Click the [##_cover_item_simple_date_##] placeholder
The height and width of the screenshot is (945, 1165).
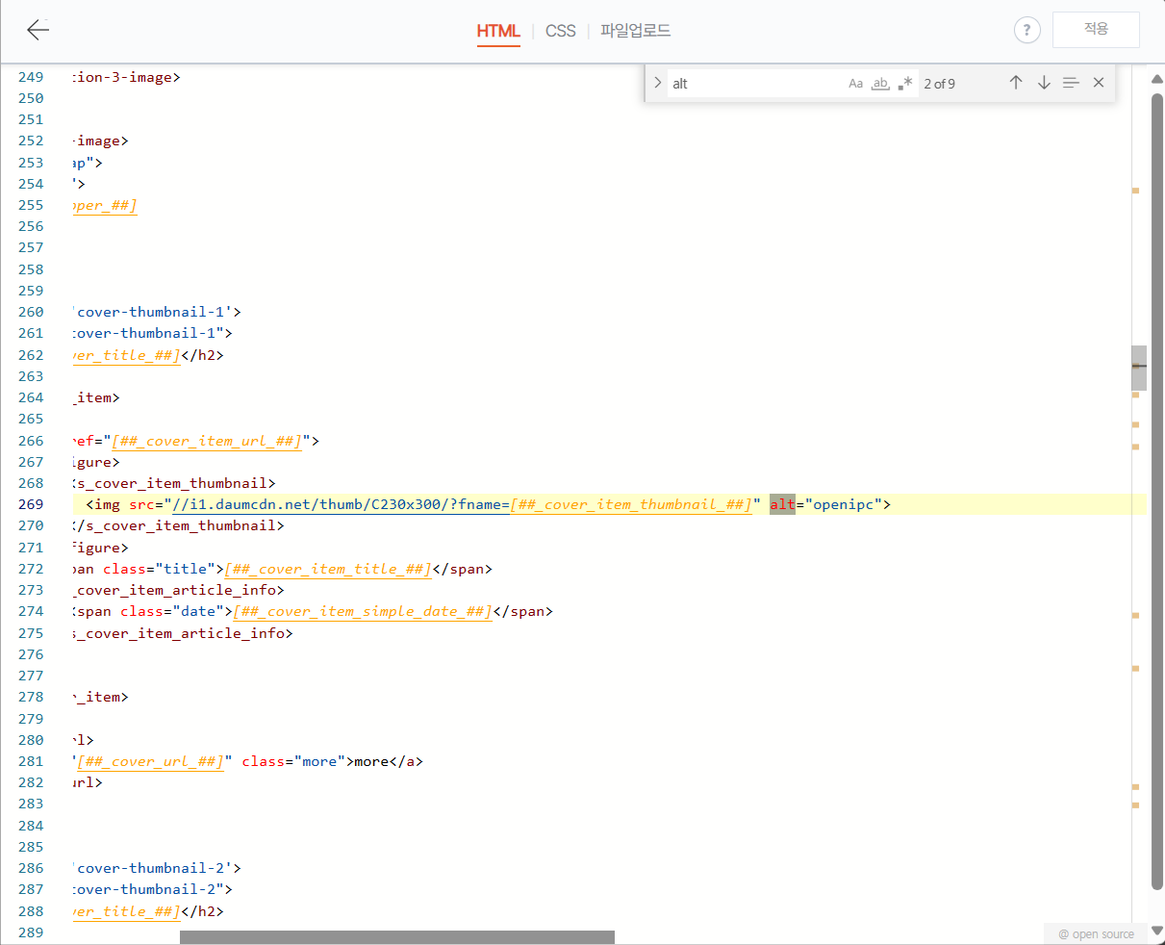tap(363, 611)
